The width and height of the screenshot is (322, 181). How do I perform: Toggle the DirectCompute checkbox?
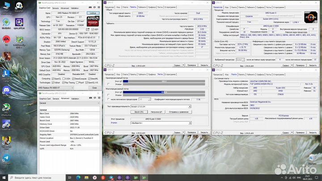click(73, 79)
